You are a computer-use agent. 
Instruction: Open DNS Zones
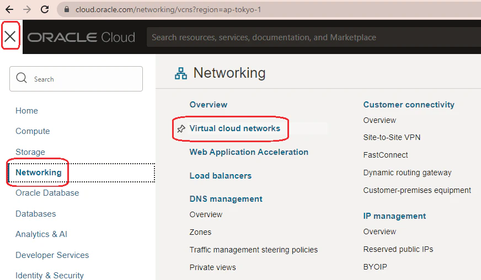(200, 232)
